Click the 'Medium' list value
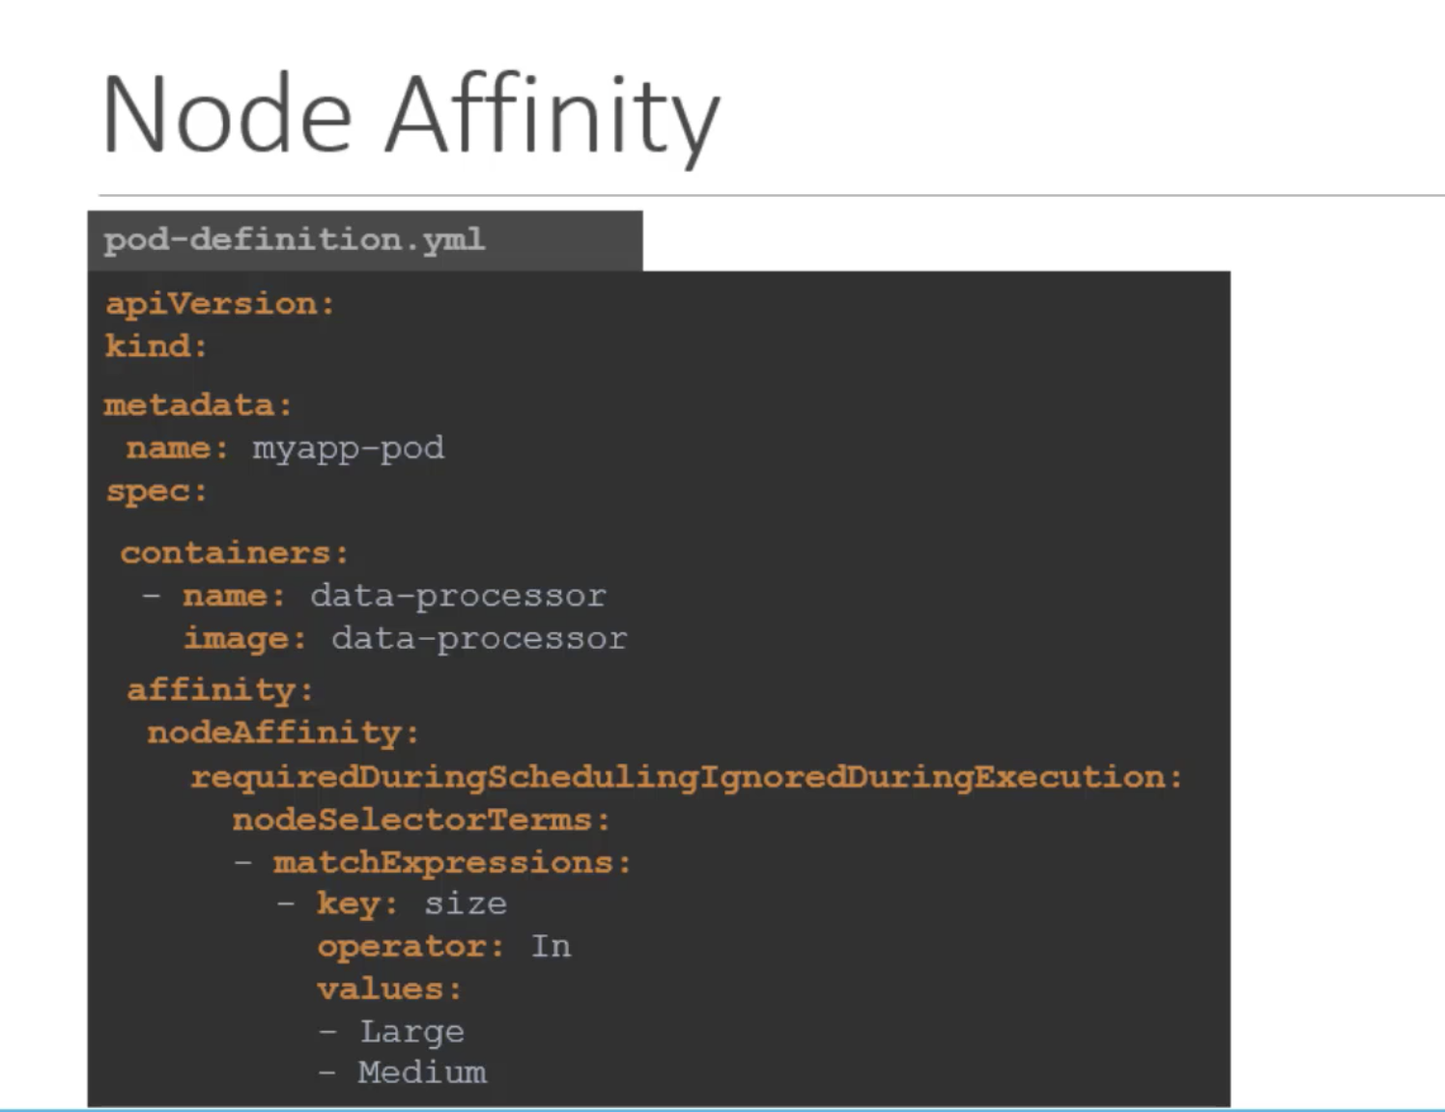The width and height of the screenshot is (1445, 1112). [422, 1072]
